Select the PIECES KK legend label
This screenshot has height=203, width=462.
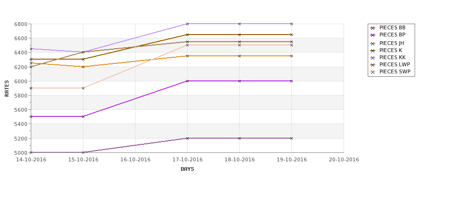point(392,58)
